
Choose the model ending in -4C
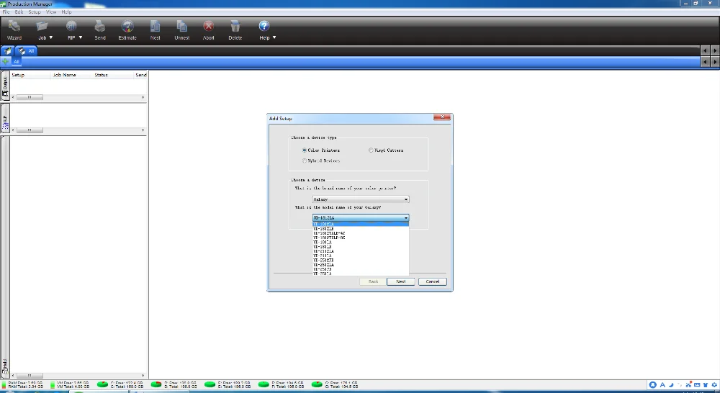(x=361, y=233)
